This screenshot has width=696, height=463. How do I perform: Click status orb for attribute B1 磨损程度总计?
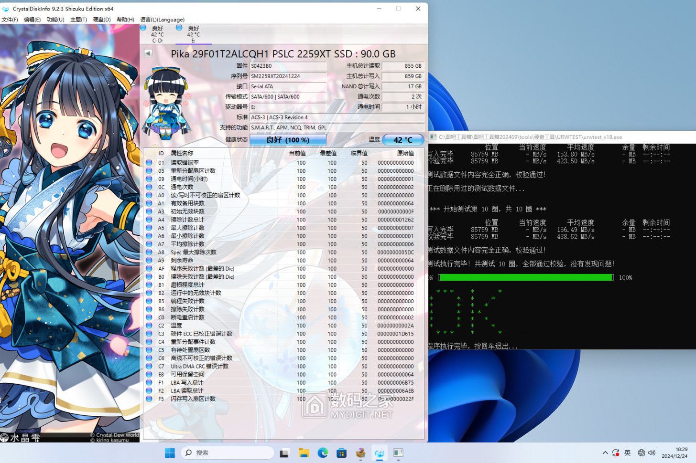coord(149,285)
